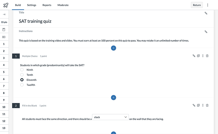Image resolution: width=218 pixels, height=134 pixels.
Task: Edit question 2 with pencil icon
Action: 194,105
